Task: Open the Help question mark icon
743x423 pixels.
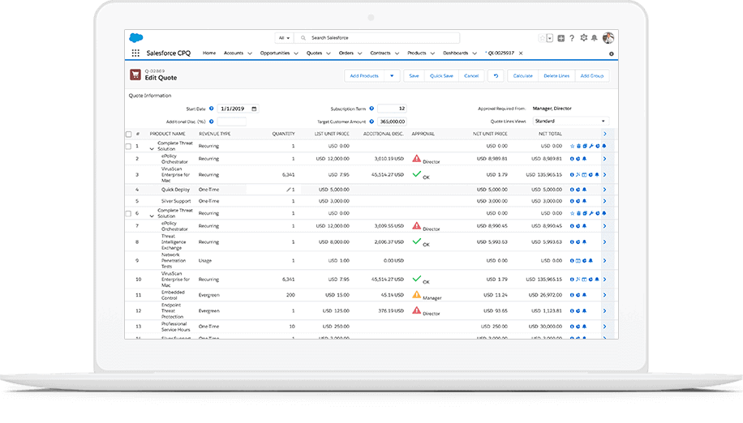Action: point(572,38)
